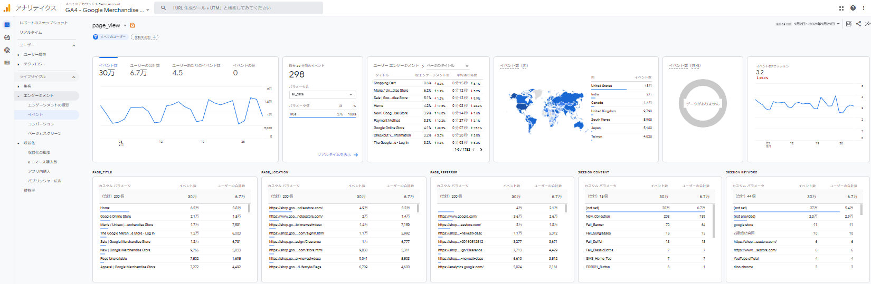Click arrow beside リアルタイムを表示
871x284 pixels.
click(x=356, y=155)
